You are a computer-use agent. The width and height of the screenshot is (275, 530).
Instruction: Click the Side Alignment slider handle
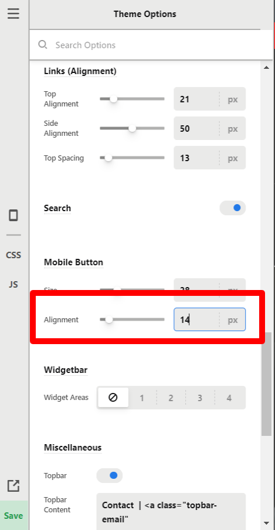(132, 128)
